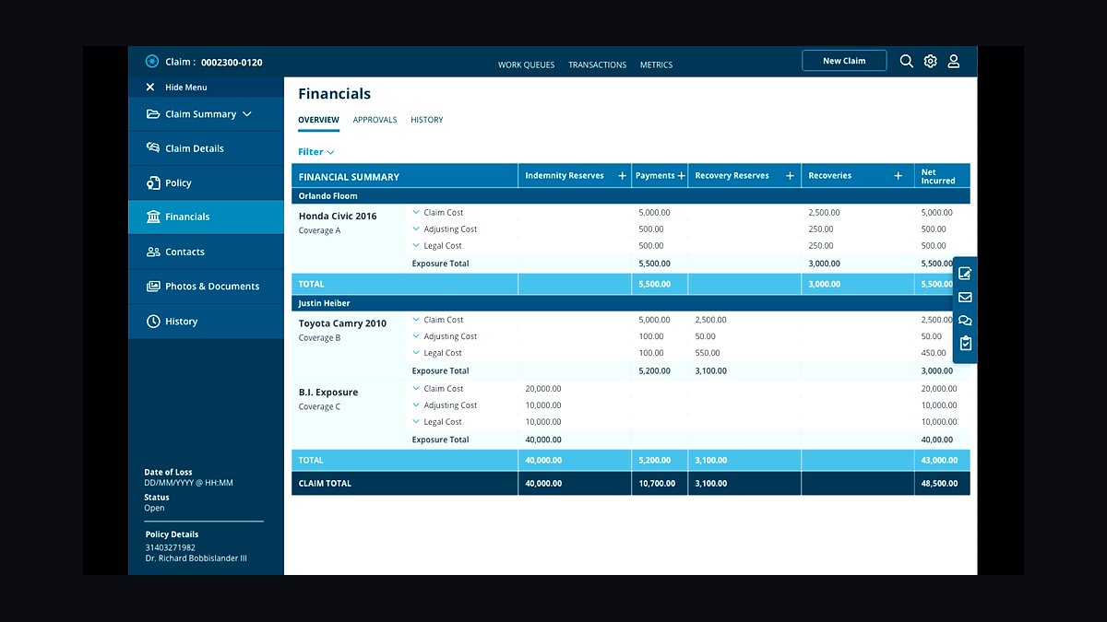The height and width of the screenshot is (622, 1107).
Task: Click the Financials bank icon
Action: [153, 217]
